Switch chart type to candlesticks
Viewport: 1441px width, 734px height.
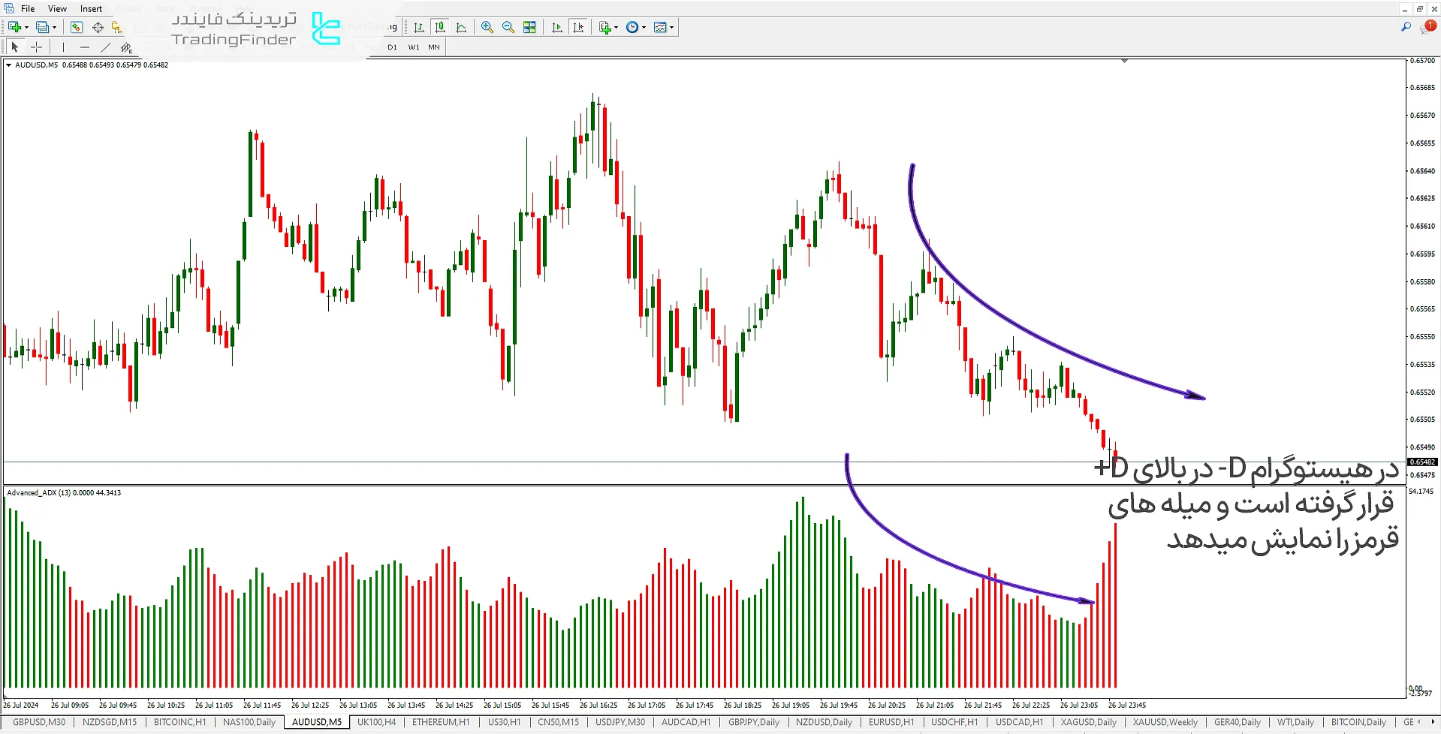point(440,27)
